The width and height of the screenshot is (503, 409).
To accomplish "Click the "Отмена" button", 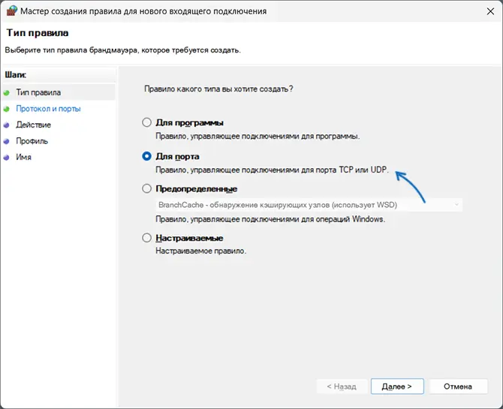I will click(457, 386).
